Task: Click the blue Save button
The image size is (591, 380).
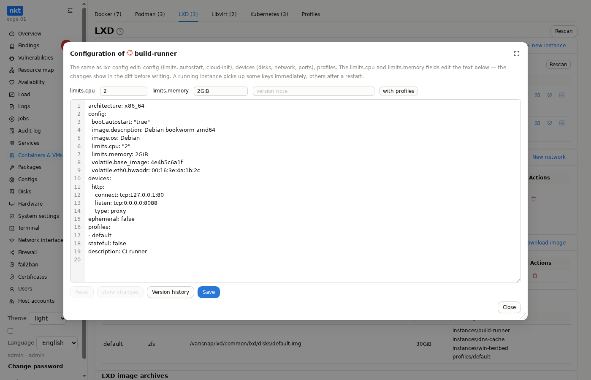Action: click(209, 292)
